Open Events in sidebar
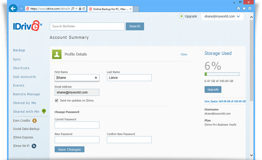The height and width of the screenshot is (160, 262). tap(19, 85)
